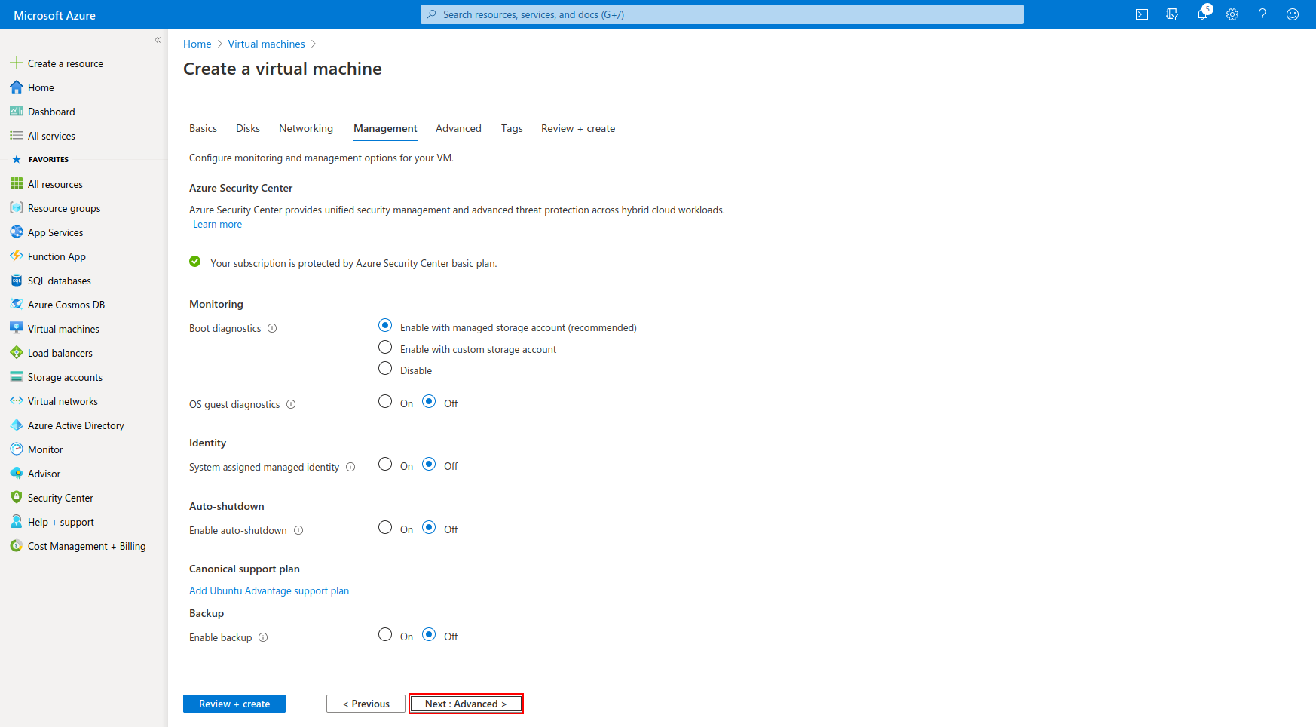
Task: Turn Enable auto-shutdown On
Action: tap(385, 527)
